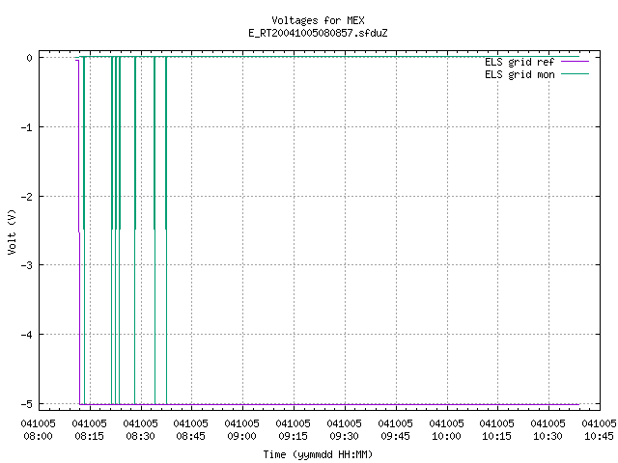
Task: Click the 041005 08:00 time tick label
Action: (39, 429)
